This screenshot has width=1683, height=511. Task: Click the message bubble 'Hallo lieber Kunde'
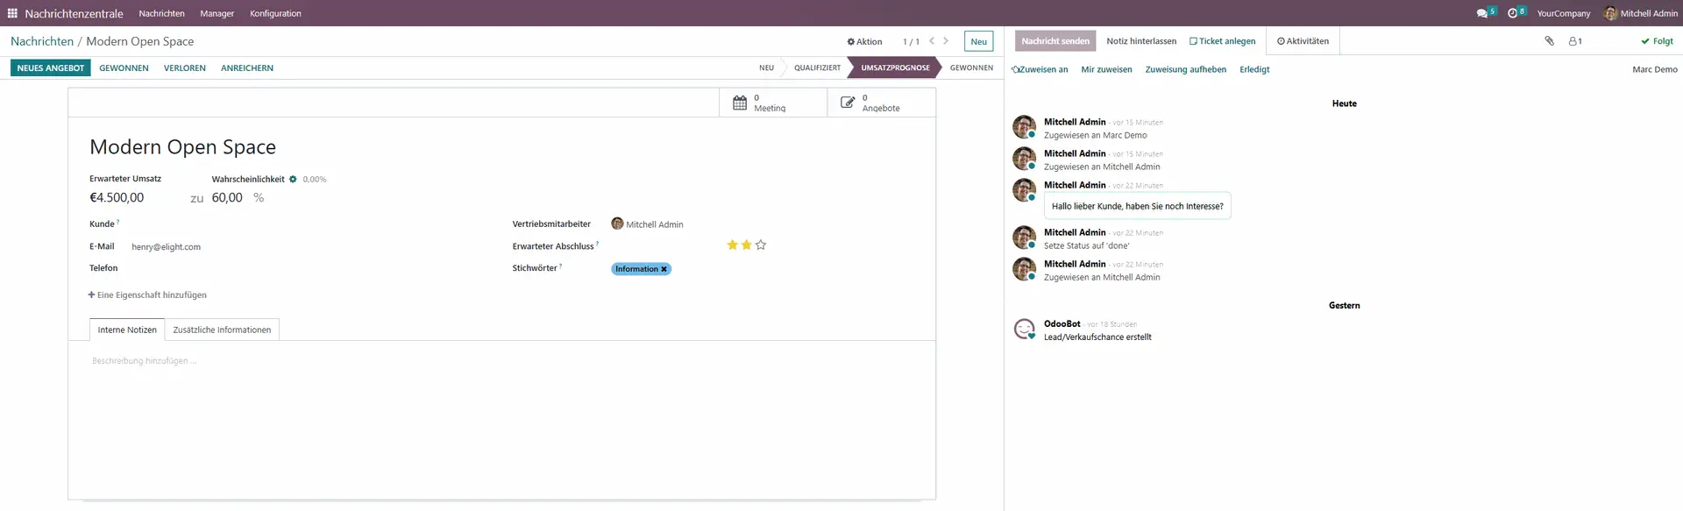1137,206
